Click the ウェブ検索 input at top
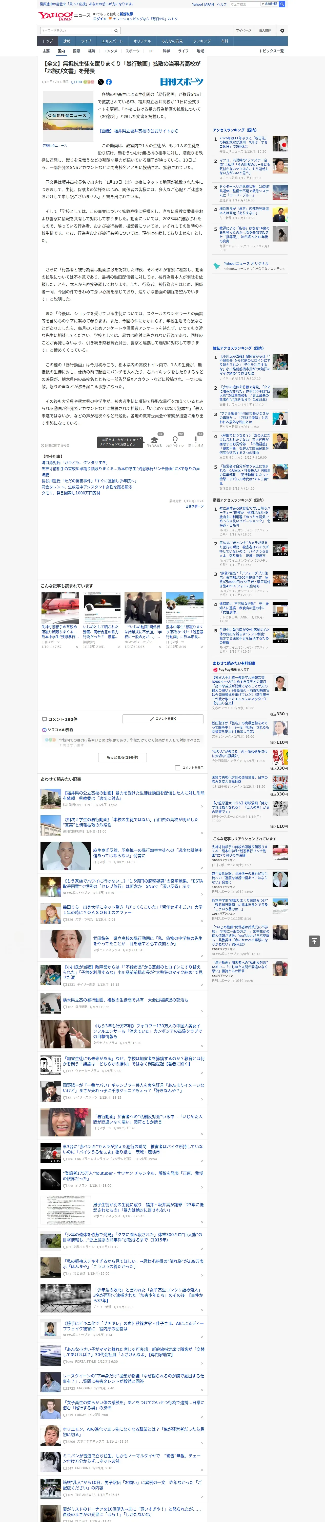325x1522 pixels. coord(245,4)
